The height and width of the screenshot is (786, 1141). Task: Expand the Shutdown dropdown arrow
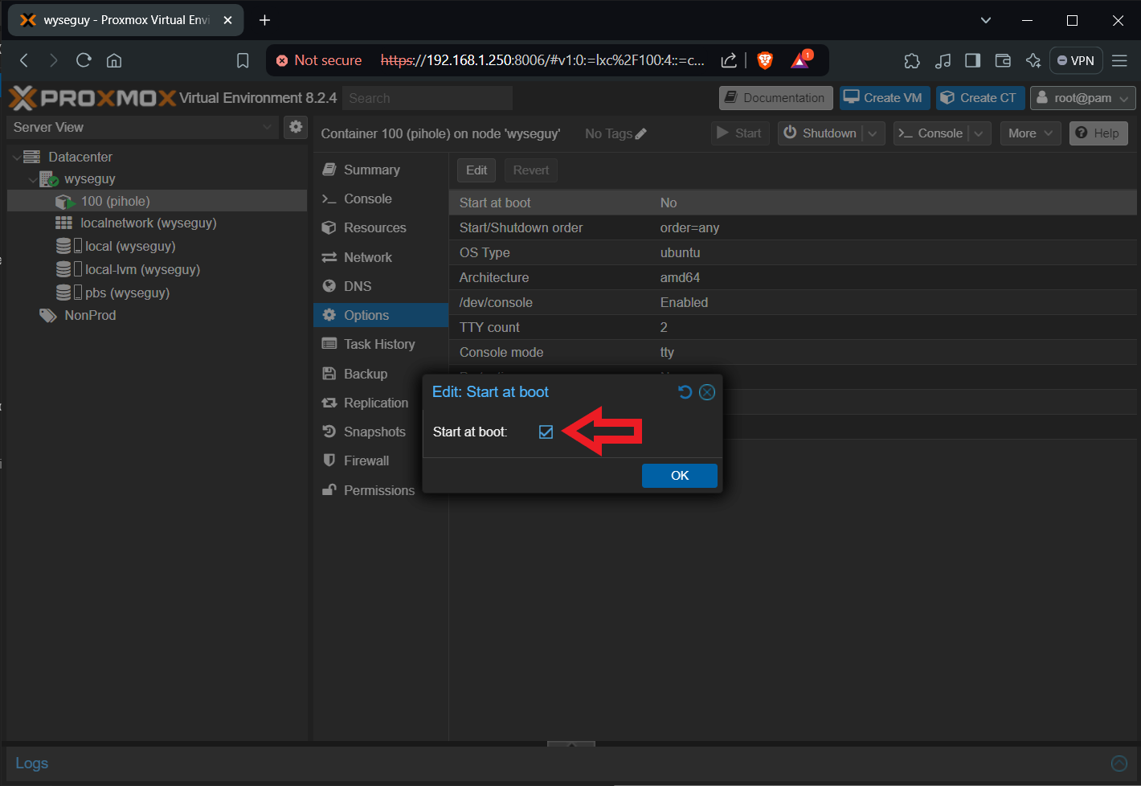point(873,133)
